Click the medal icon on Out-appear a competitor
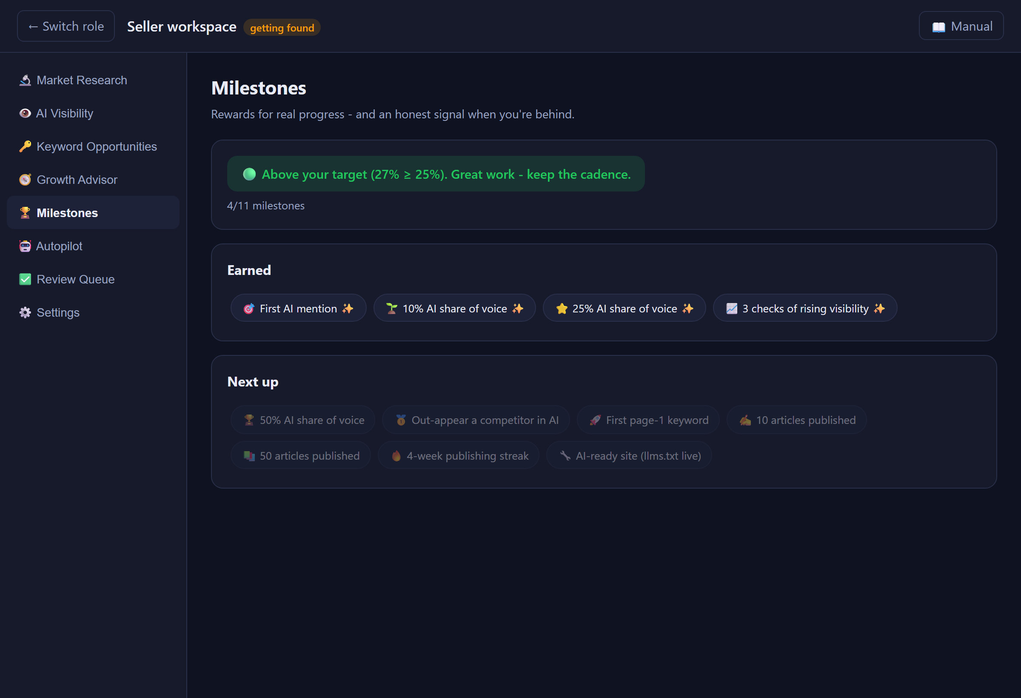This screenshot has height=698, width=1021. coord(401,420)
